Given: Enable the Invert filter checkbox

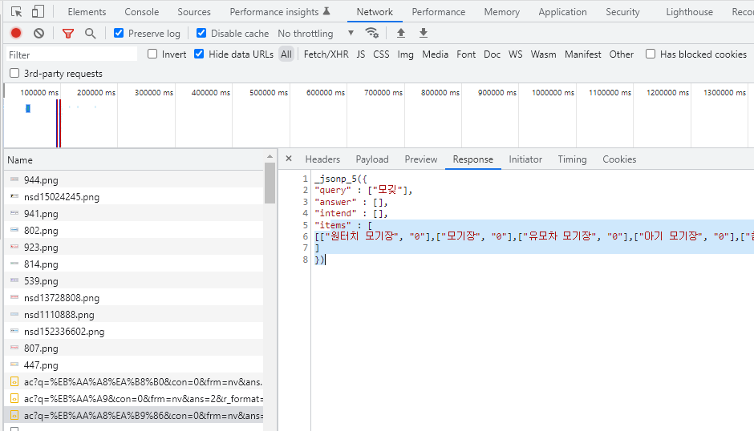Looking at the screenshot, I should tap(152, 54).
